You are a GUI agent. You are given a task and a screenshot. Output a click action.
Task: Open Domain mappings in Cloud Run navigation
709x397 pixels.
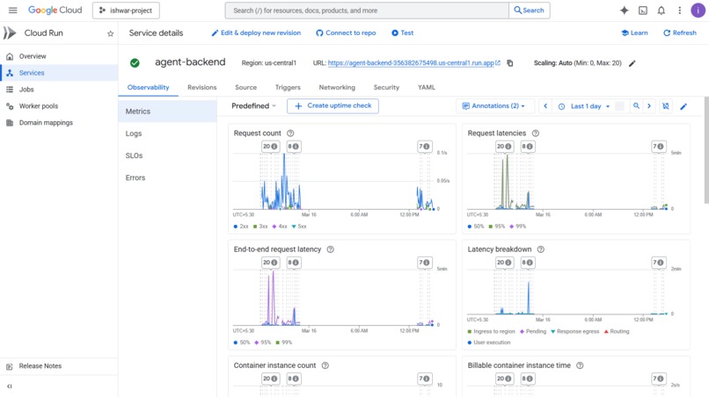tap(59, 123)
